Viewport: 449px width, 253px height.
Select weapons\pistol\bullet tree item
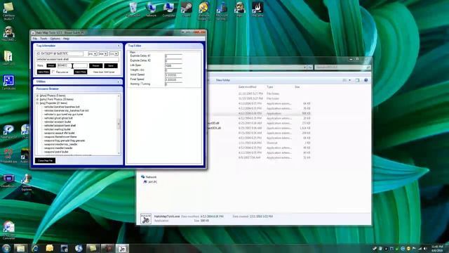[x=56, y=152]
